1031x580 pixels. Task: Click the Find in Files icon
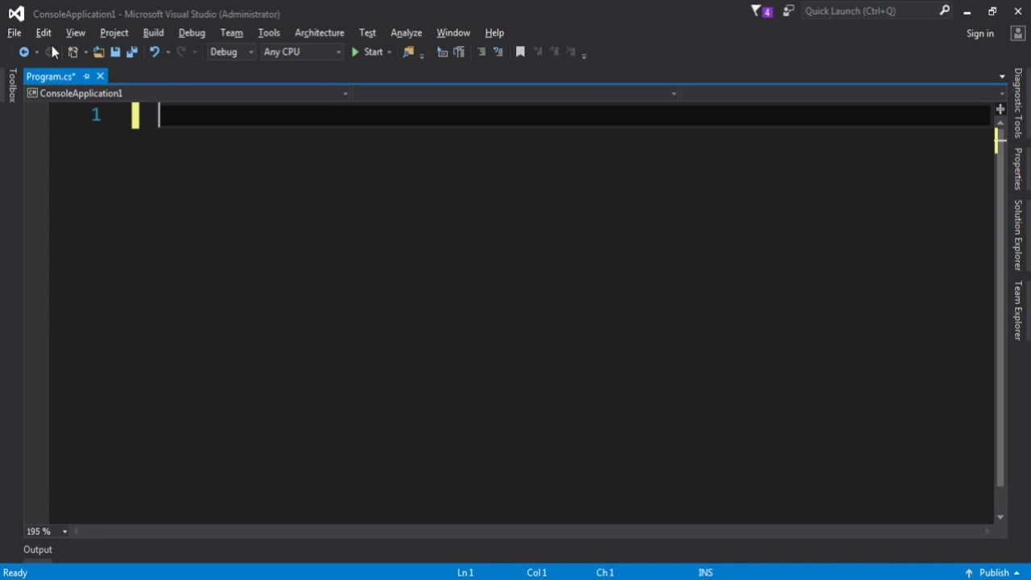click(x=408, y=52)
